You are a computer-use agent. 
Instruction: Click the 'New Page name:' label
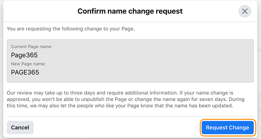pos(28,64)
